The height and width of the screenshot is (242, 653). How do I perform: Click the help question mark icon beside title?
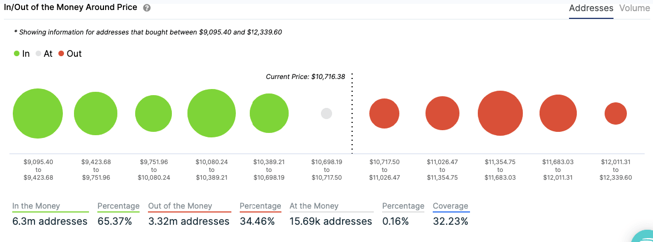click(x=146, y=8)
